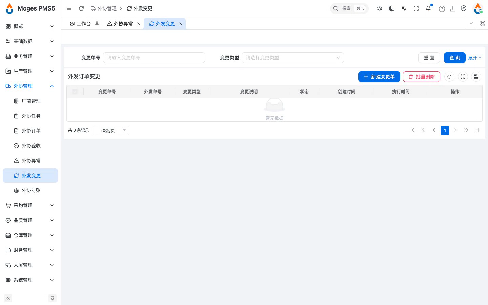Open notifications bell icon
This screenshot has height=305, width=488.
pos(428,8)
